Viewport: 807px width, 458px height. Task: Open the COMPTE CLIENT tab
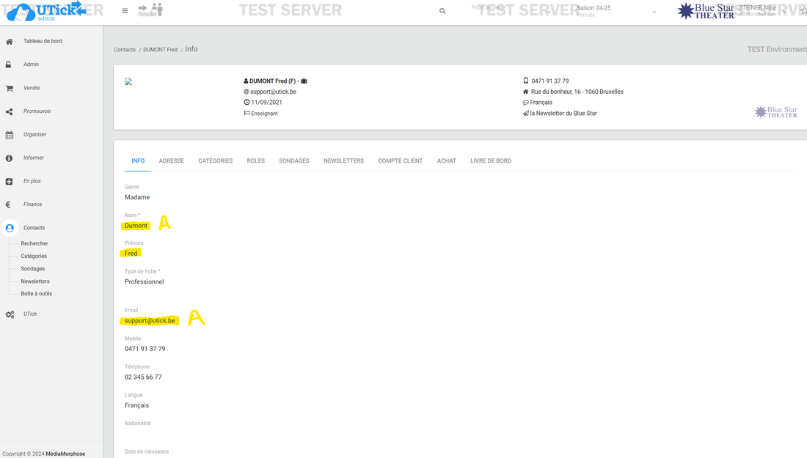point(400,160)
